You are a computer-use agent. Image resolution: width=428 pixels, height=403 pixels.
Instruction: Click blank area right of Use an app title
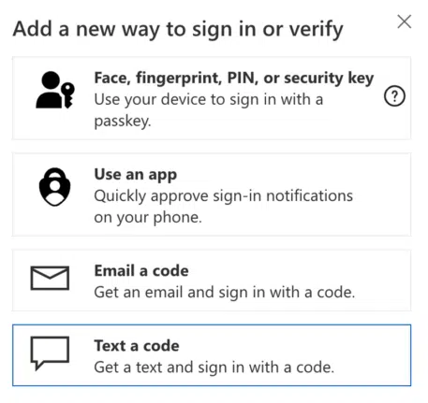coord(281,175)
